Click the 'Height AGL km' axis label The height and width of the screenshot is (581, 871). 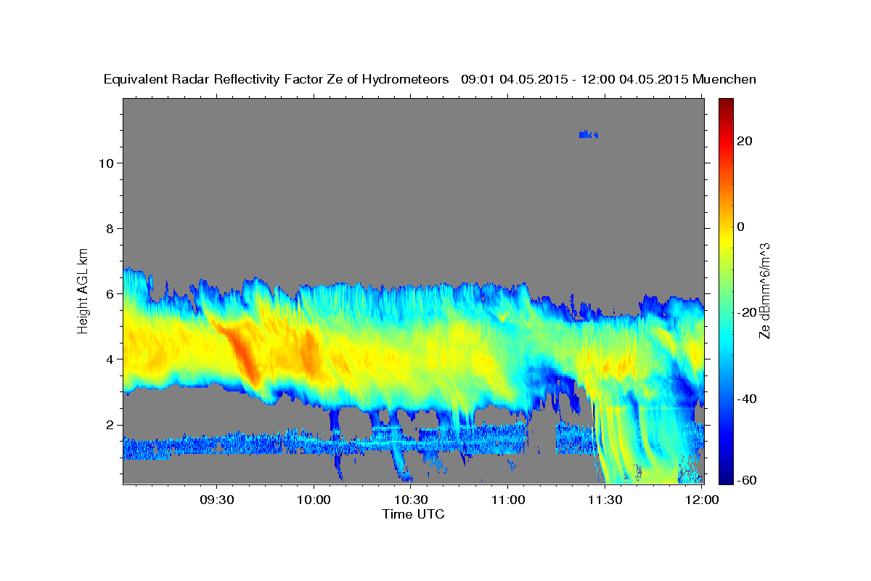tap(83, 290)
